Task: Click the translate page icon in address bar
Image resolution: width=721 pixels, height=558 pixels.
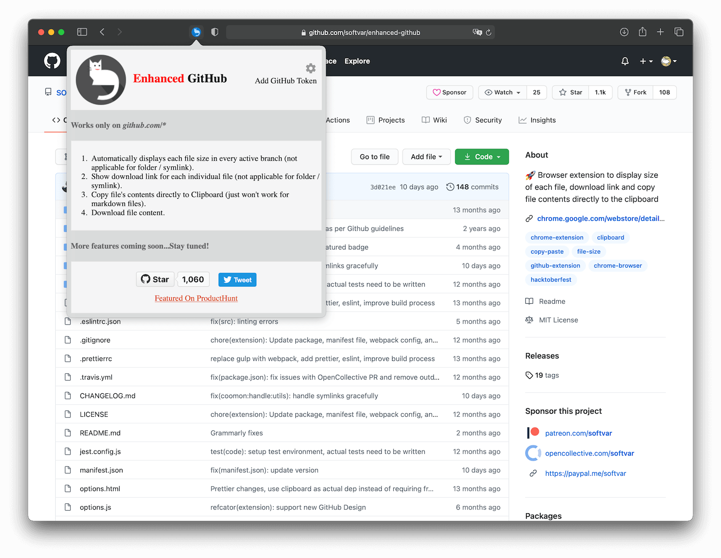Action: click(477, 32)
